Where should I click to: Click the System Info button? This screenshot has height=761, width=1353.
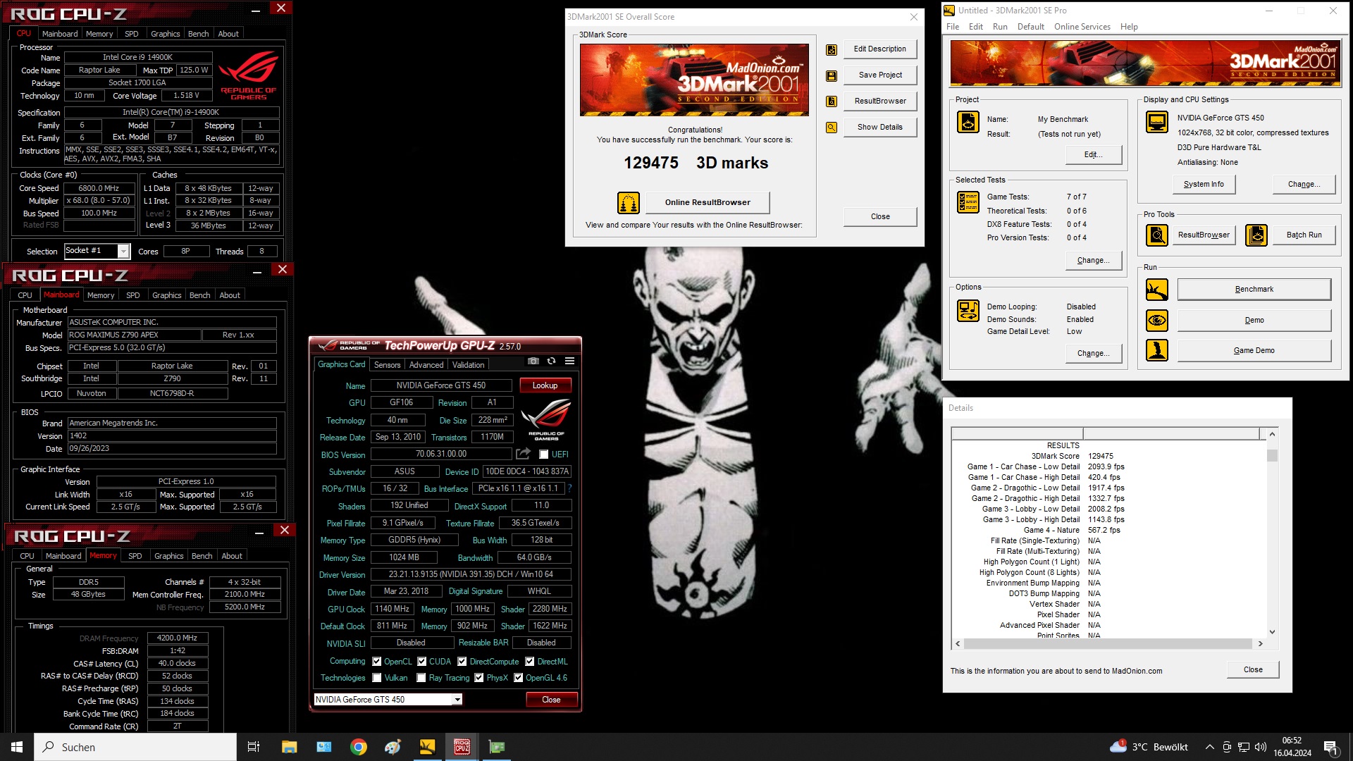point(1204,184)
